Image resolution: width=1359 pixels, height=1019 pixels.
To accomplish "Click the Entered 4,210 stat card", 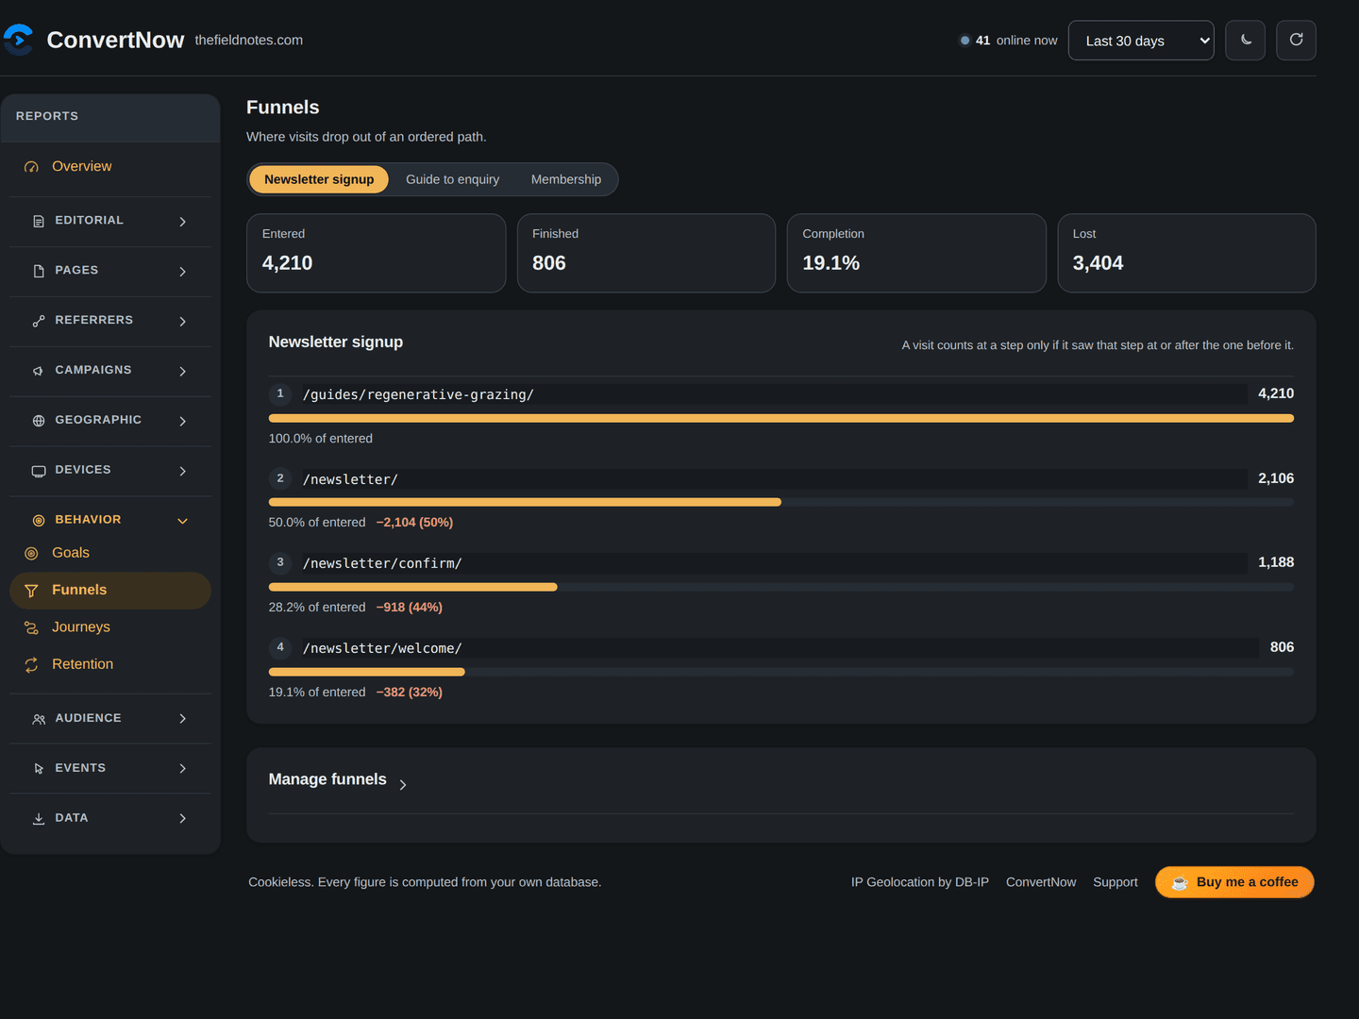I will click(x=377, y=253).
